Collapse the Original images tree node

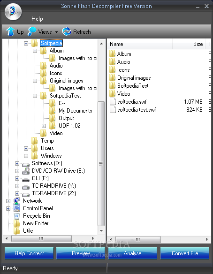[35, 81]
